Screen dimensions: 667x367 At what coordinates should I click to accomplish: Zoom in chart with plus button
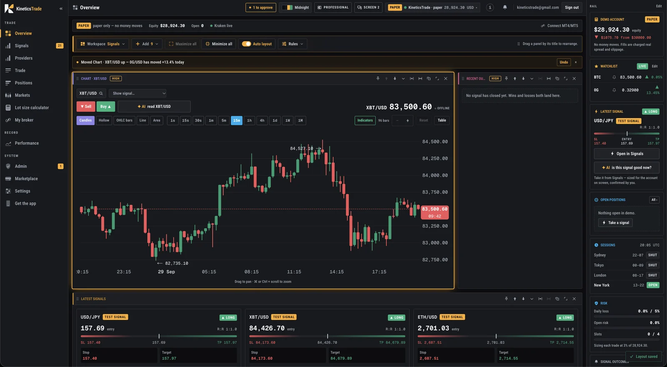tap(407, 121)
